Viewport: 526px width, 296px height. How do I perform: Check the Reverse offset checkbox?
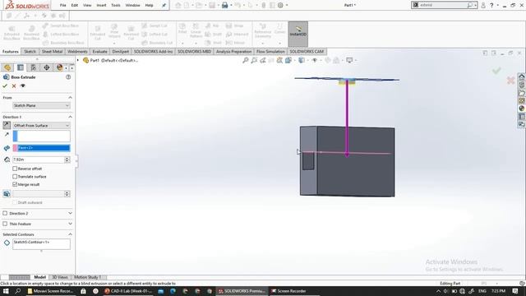click(15, 169)
